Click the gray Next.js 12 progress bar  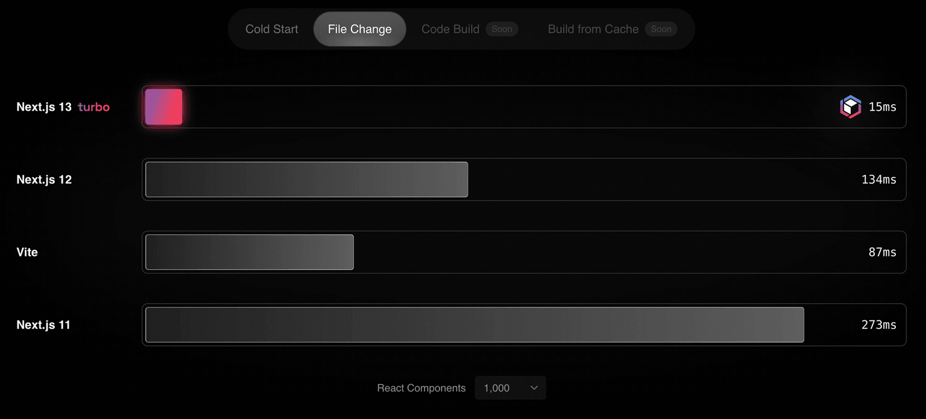(306, 179)
